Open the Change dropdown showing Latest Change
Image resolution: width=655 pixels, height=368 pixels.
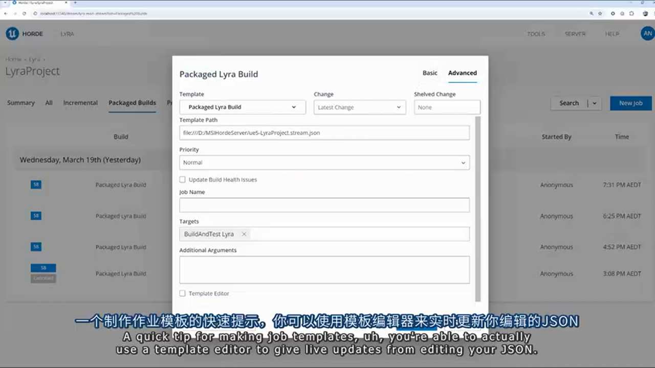click(x=359, y=107)
